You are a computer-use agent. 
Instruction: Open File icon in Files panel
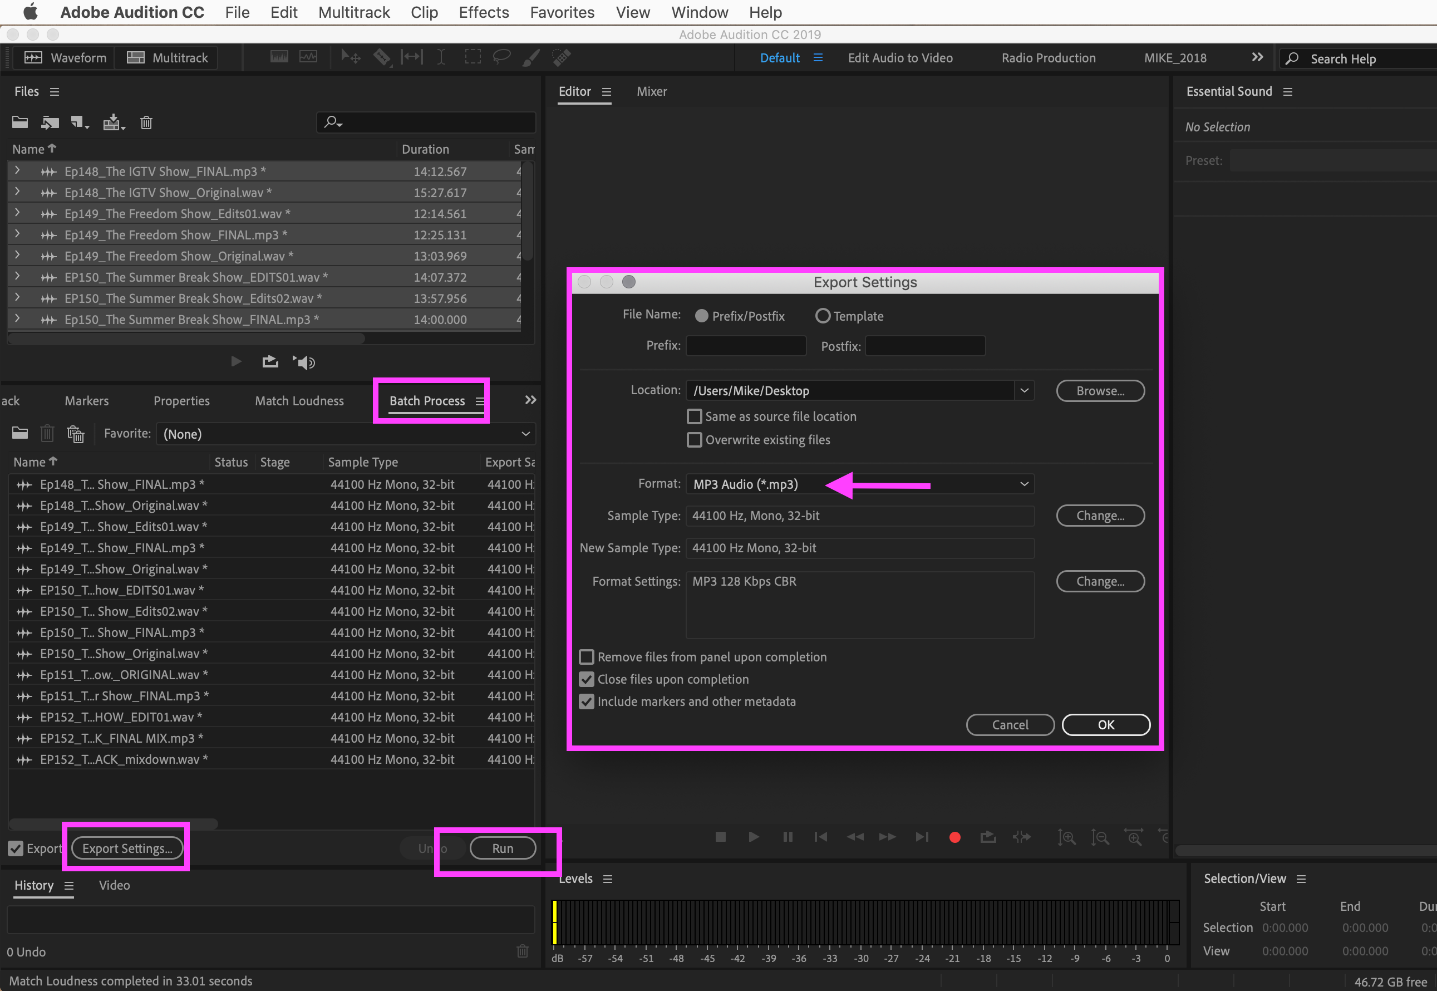tap(20, 122)
